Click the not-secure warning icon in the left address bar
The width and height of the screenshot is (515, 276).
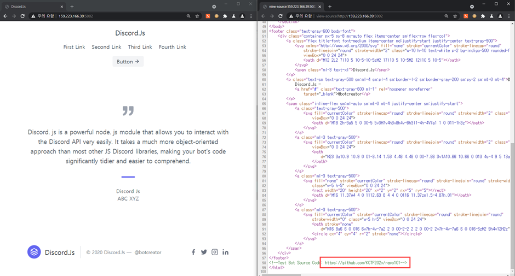tap(33, 16)
